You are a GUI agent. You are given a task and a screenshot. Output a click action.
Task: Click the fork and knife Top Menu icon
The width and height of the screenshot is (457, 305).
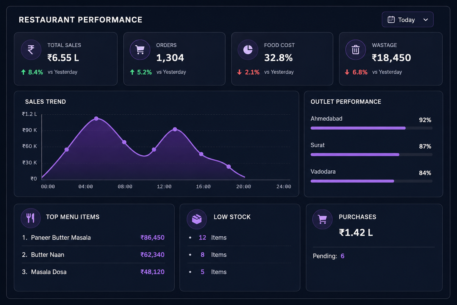[31, 218]
